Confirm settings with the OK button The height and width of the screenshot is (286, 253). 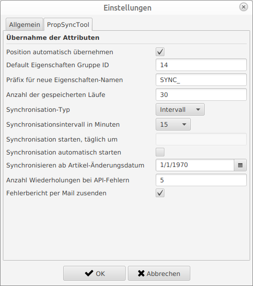point(94,274)
